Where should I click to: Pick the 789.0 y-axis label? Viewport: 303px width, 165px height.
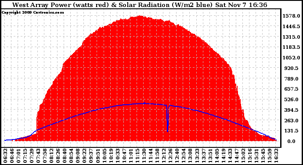tap(291, 79)
